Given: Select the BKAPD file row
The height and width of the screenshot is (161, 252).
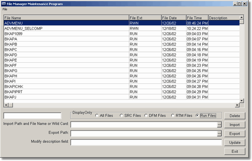Looking at the screenshot, I should (x=122, y=55).
